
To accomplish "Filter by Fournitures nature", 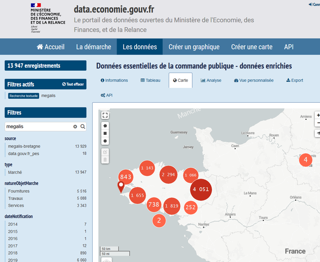I will [x=47, y=191].
